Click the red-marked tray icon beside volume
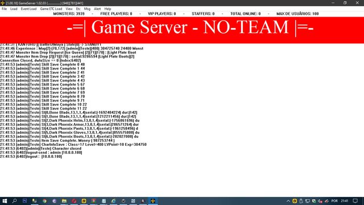Viewport: 364px width, 205px height. 326,201
